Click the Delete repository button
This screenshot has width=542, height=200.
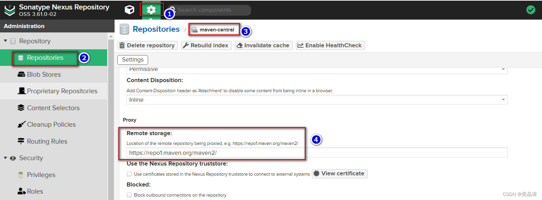(147, 45)
